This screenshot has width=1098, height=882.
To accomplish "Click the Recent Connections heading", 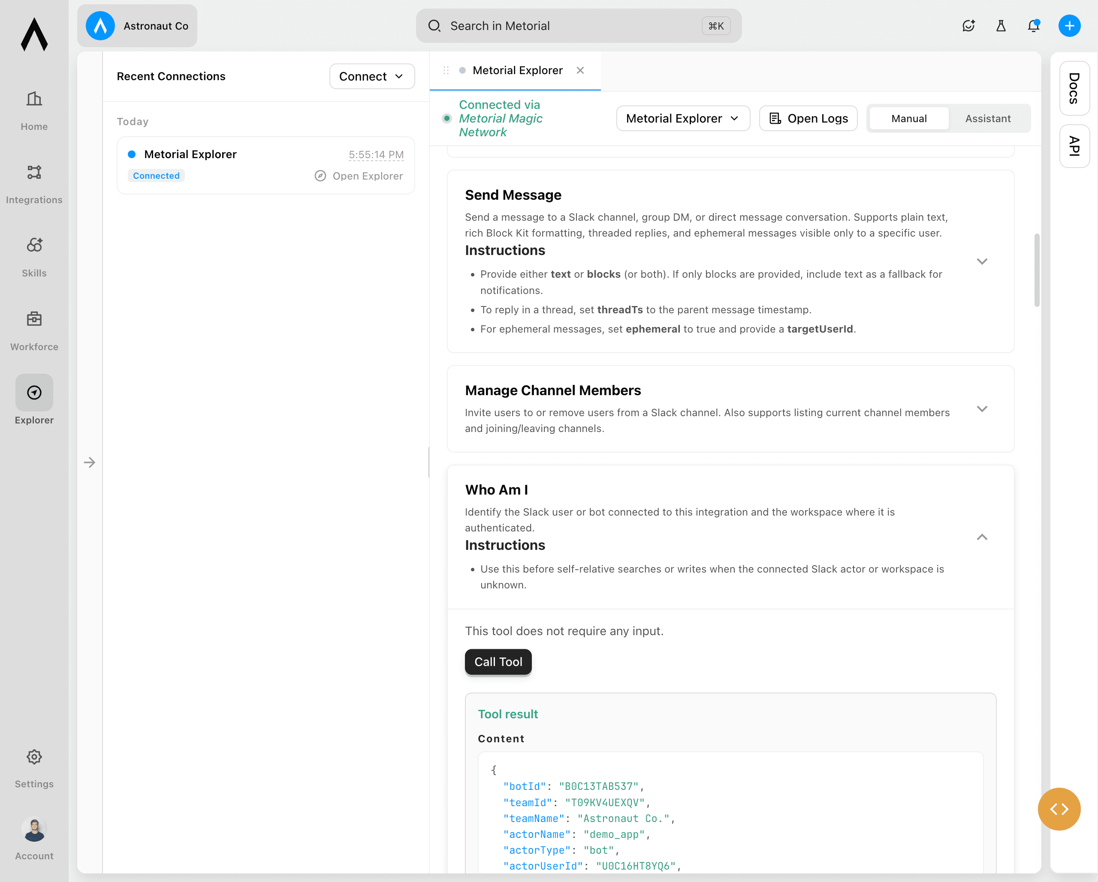I will point(171,76).
